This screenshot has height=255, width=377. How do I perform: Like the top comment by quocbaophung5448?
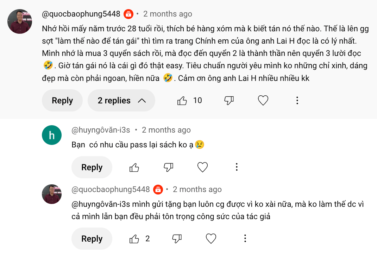click(x=182, y=101)
